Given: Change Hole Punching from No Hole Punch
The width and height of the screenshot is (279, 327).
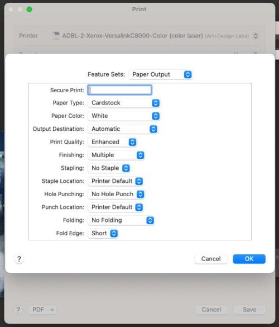Looking at the screenshot, I should point(116,194).
